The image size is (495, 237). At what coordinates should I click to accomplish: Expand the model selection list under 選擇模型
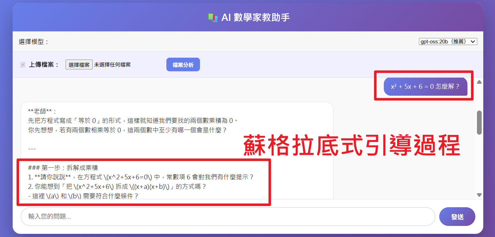click(447, 41)
